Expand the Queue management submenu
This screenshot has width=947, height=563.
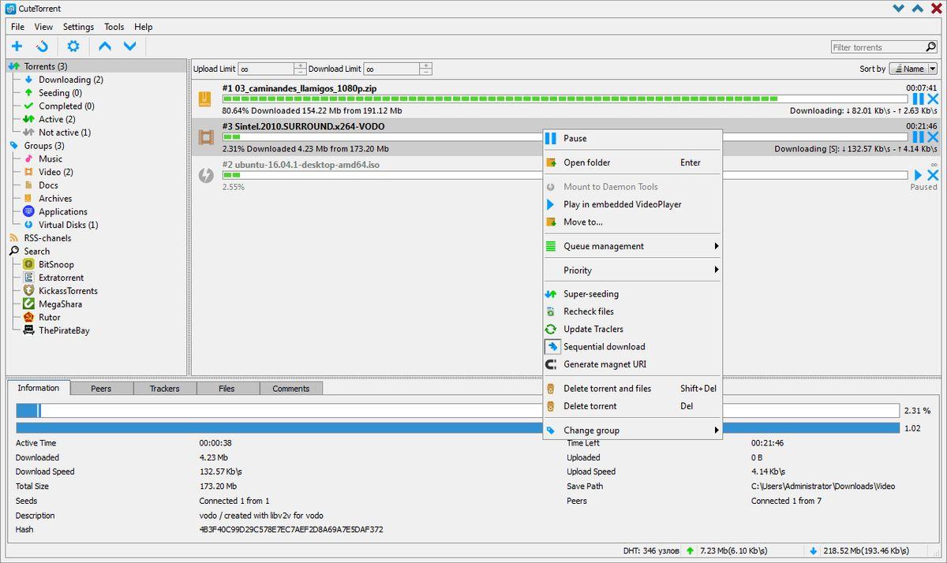632,246
